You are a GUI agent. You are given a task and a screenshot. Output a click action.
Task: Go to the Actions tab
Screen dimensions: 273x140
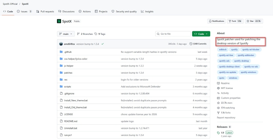pyautogui.click(x=85, y=12)
